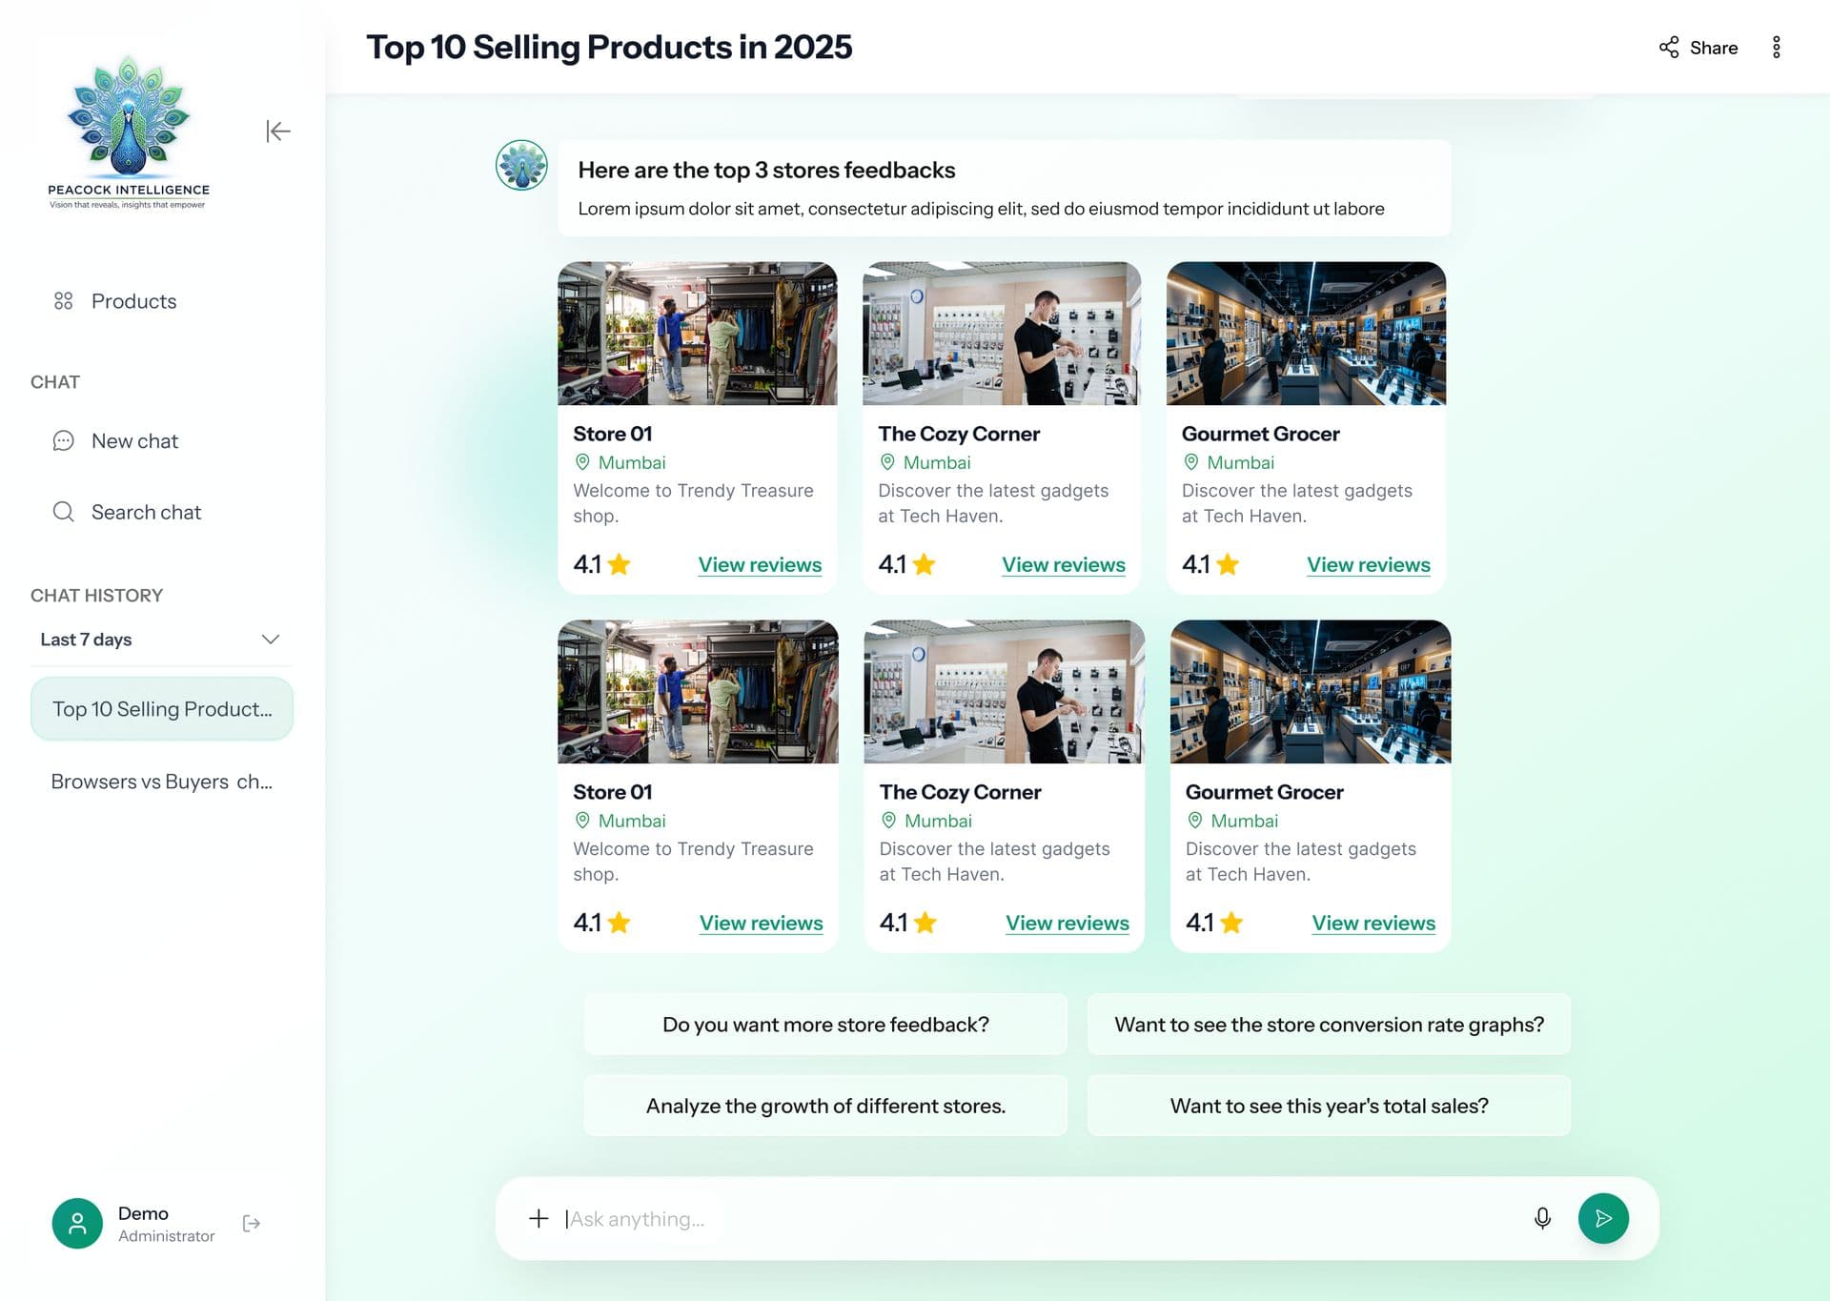Viewport: 1830px width, 1301px height.
Task: Open the Products grid icon
Action: (x=64, y=301)
